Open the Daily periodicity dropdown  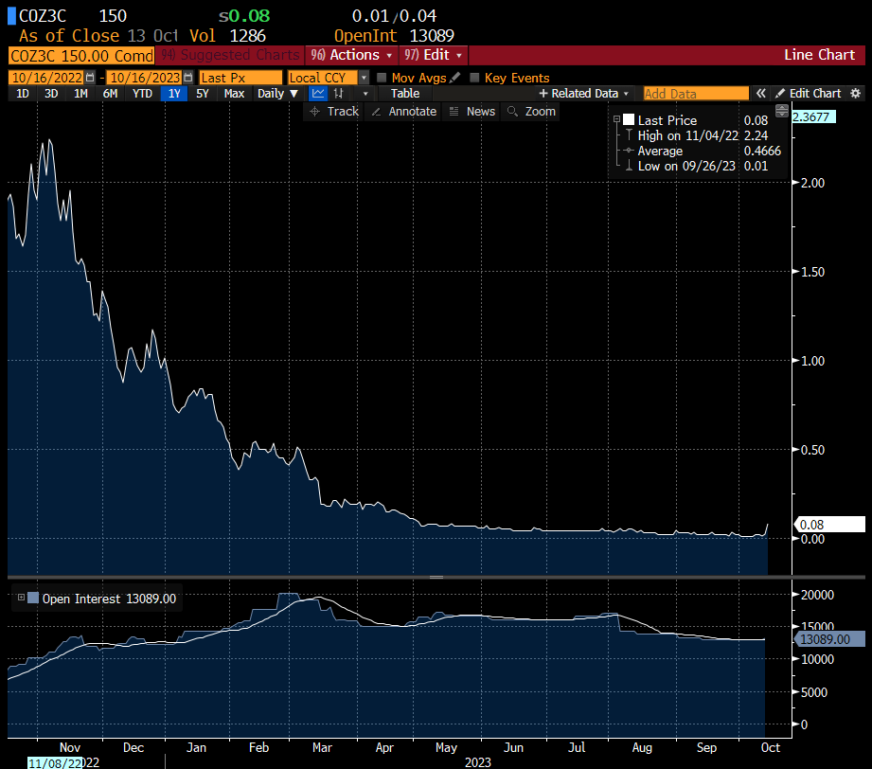(277, 94)
